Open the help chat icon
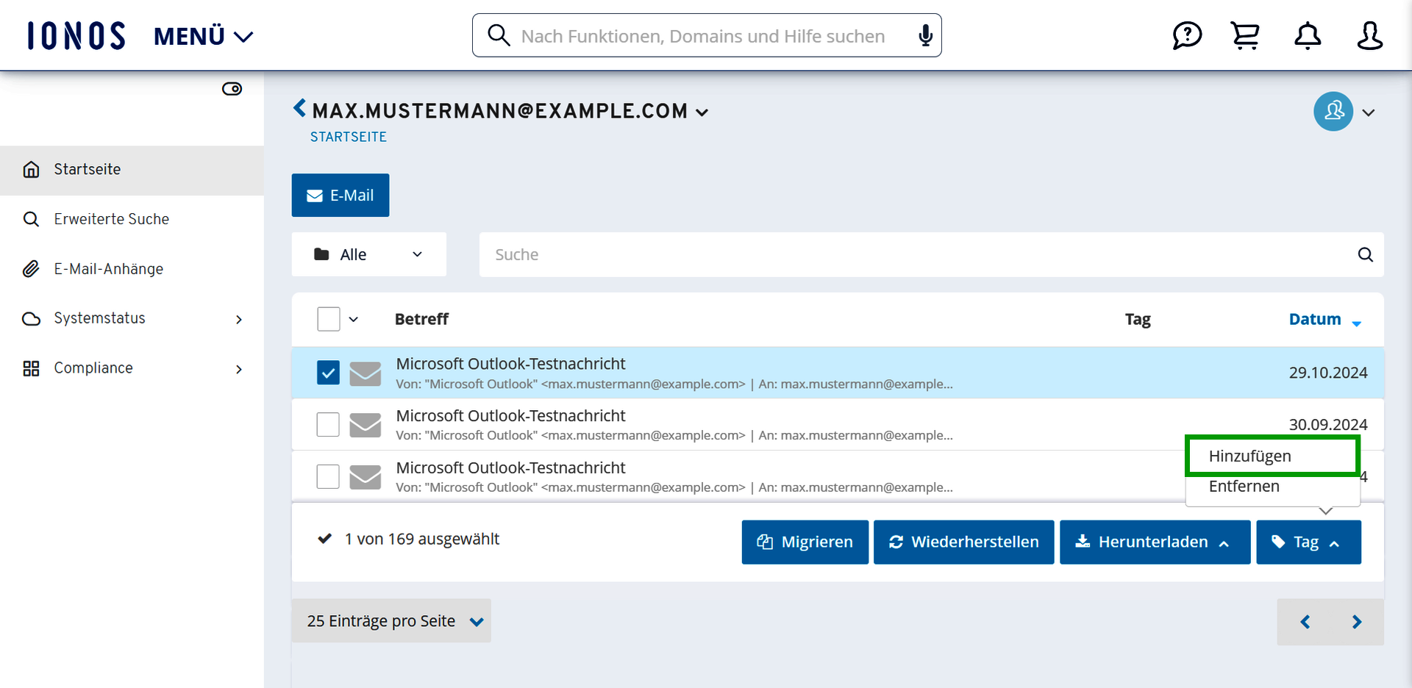The width and height of the screenshot is (1412, 688). [1187, 35]
